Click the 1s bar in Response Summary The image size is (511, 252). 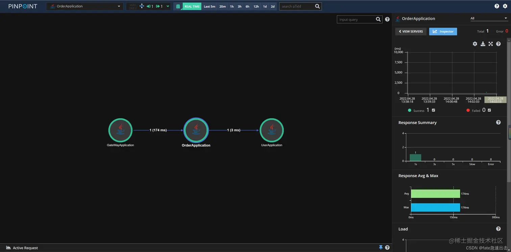(416, 158)
